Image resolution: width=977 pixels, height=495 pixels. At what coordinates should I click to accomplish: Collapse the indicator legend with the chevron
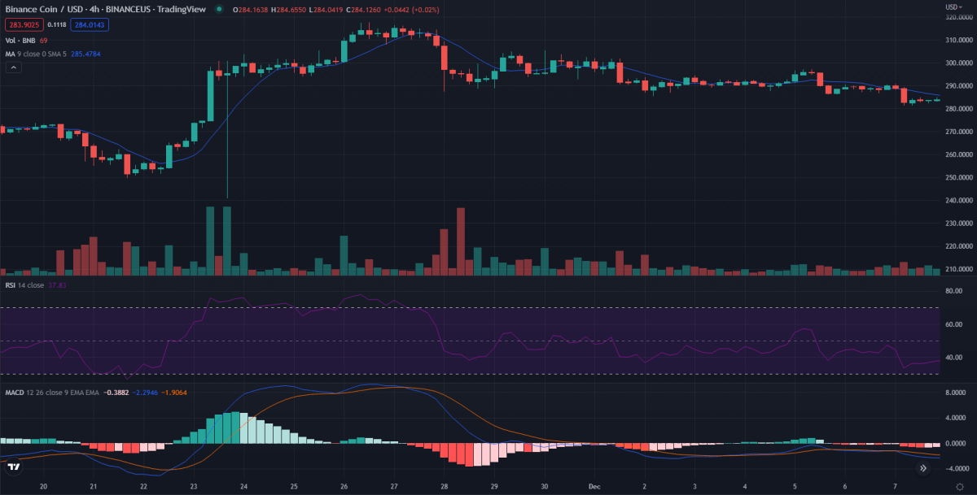(x=12, y=67)
